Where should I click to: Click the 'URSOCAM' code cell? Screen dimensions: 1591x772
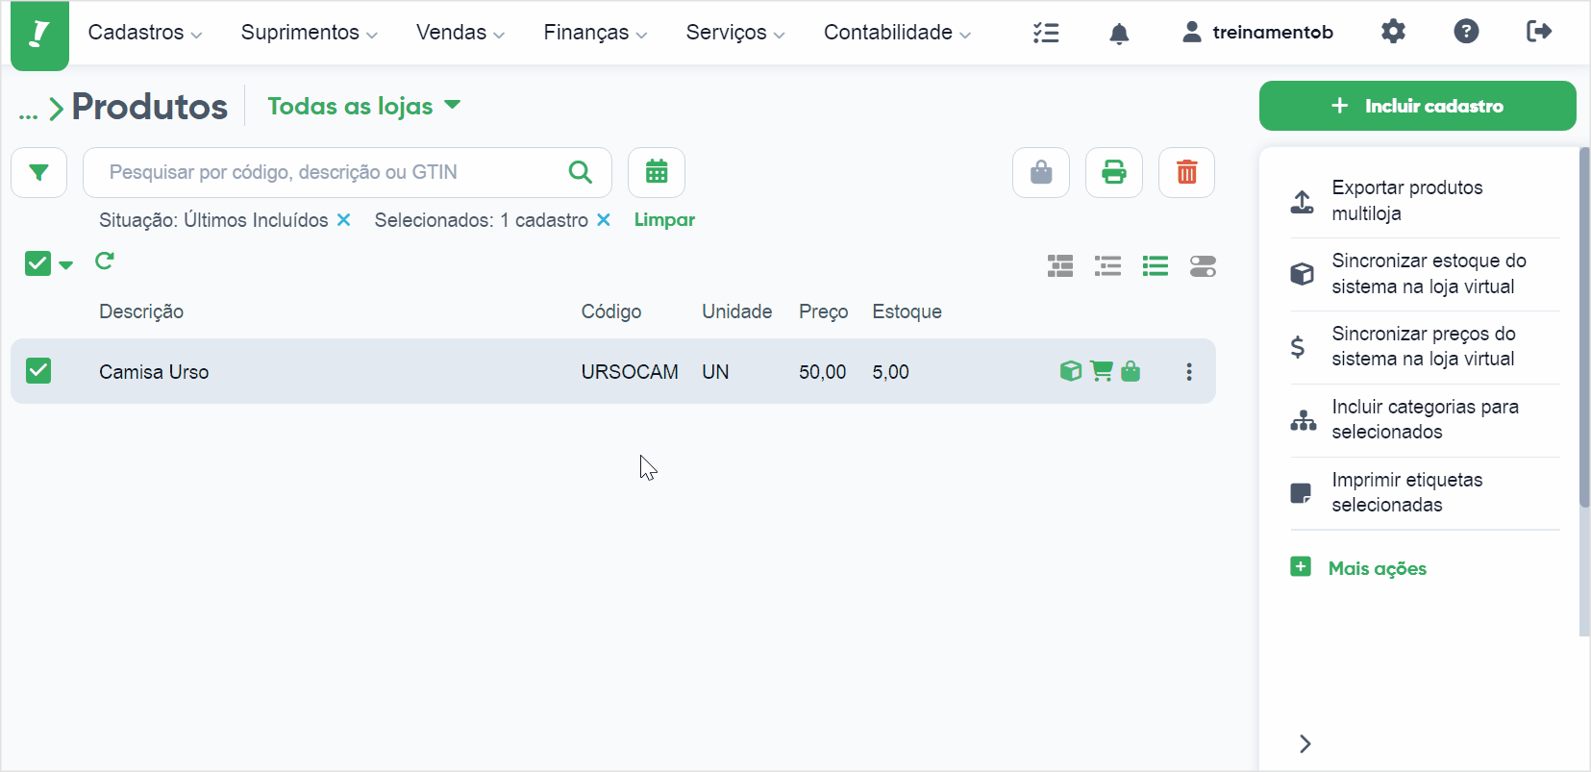[x=630, y=372]
